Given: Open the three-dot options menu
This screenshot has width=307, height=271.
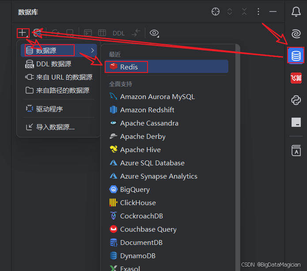Looking at the screenshot, I should click(x=258, y=11).
